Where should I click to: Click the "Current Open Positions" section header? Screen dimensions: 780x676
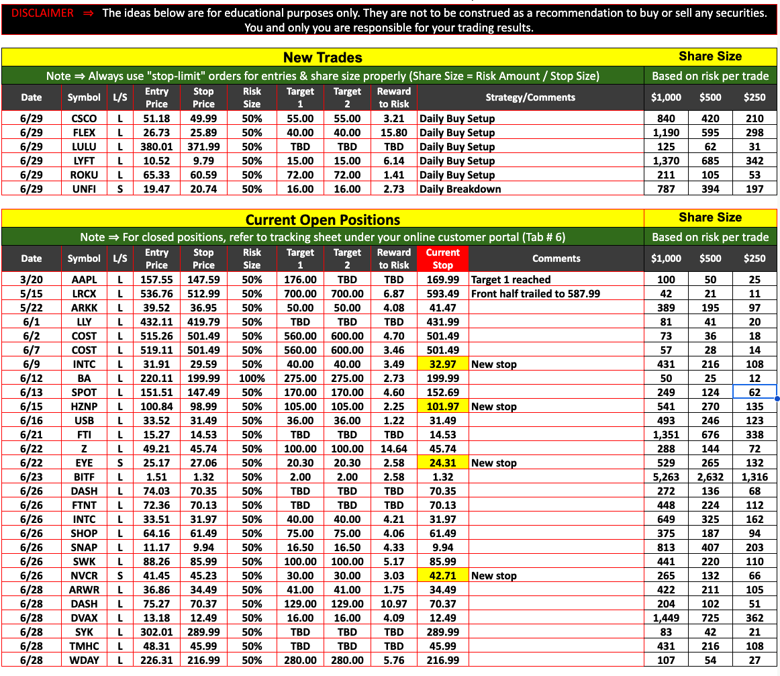pos(322,220)
